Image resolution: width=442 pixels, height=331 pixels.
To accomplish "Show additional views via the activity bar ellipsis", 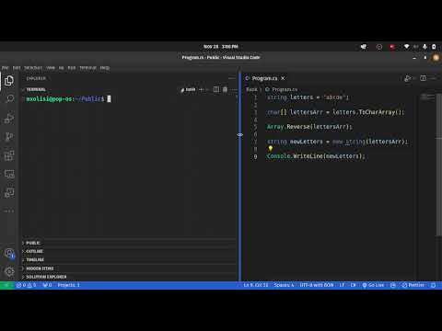I will (9, 211).
